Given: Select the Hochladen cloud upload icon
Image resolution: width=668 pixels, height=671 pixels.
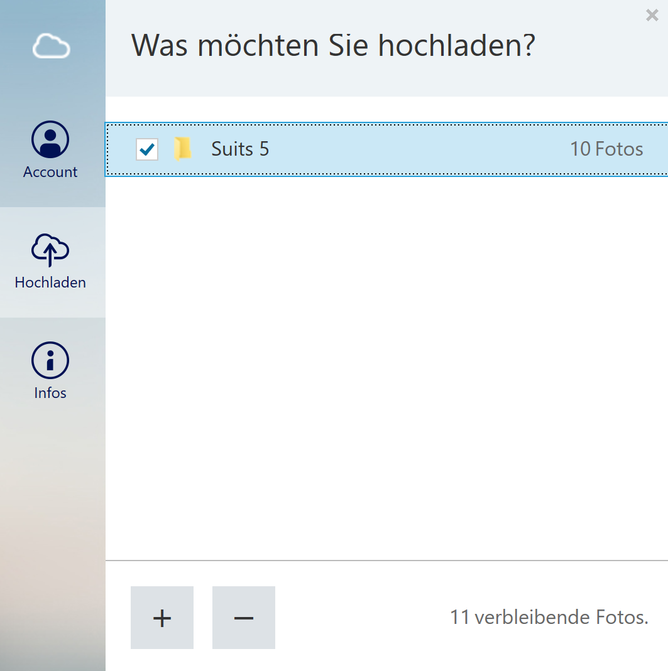Looking at the screenshot, I should click(50, 250).
